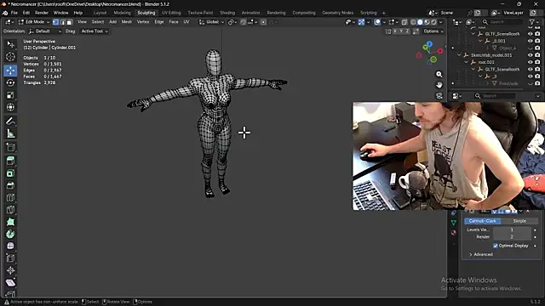545x306 pixels.
Task: Select the Smooth tool
Action: point(10,246)
